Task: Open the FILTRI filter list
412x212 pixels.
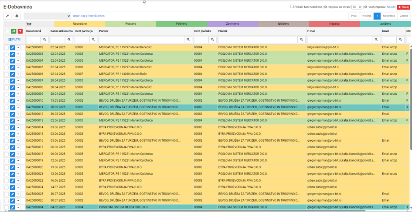Action: pyautogui.click(x=14, y=40)
